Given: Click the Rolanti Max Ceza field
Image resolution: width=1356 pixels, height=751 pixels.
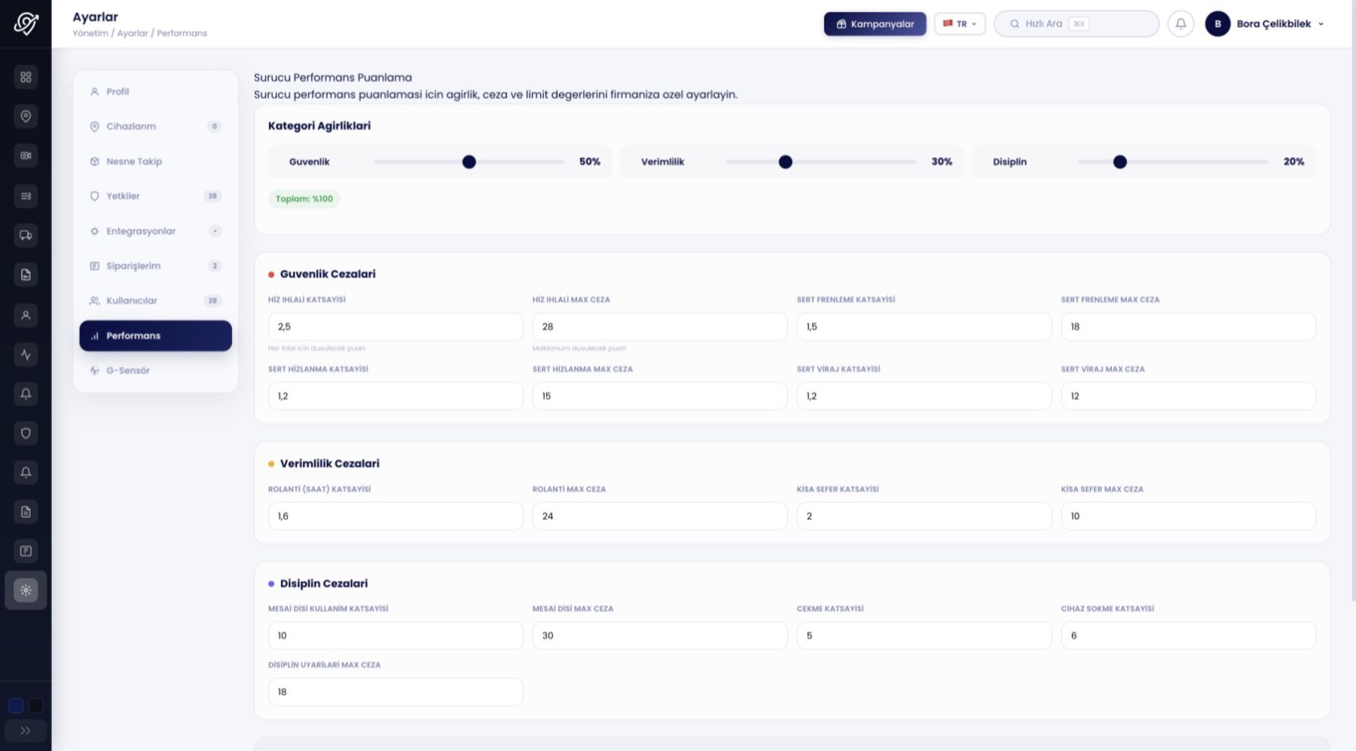Looking at the screenshot, I should [660, 516].
